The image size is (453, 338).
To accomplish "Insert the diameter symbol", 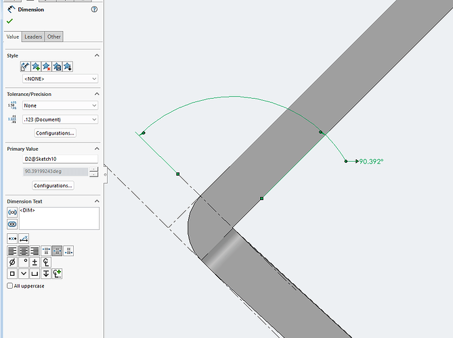I will 12,262.
